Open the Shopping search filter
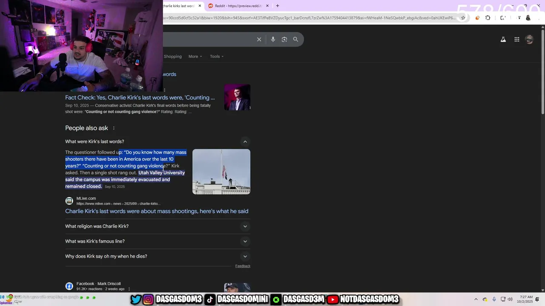Viewport: 545px width, 306px height. tap(172, 57)
